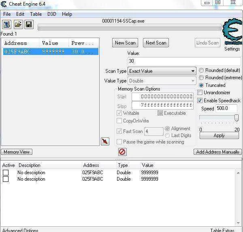Open the D3D menu
Screen dimensions: 243x232
click(x=52, y=14)
